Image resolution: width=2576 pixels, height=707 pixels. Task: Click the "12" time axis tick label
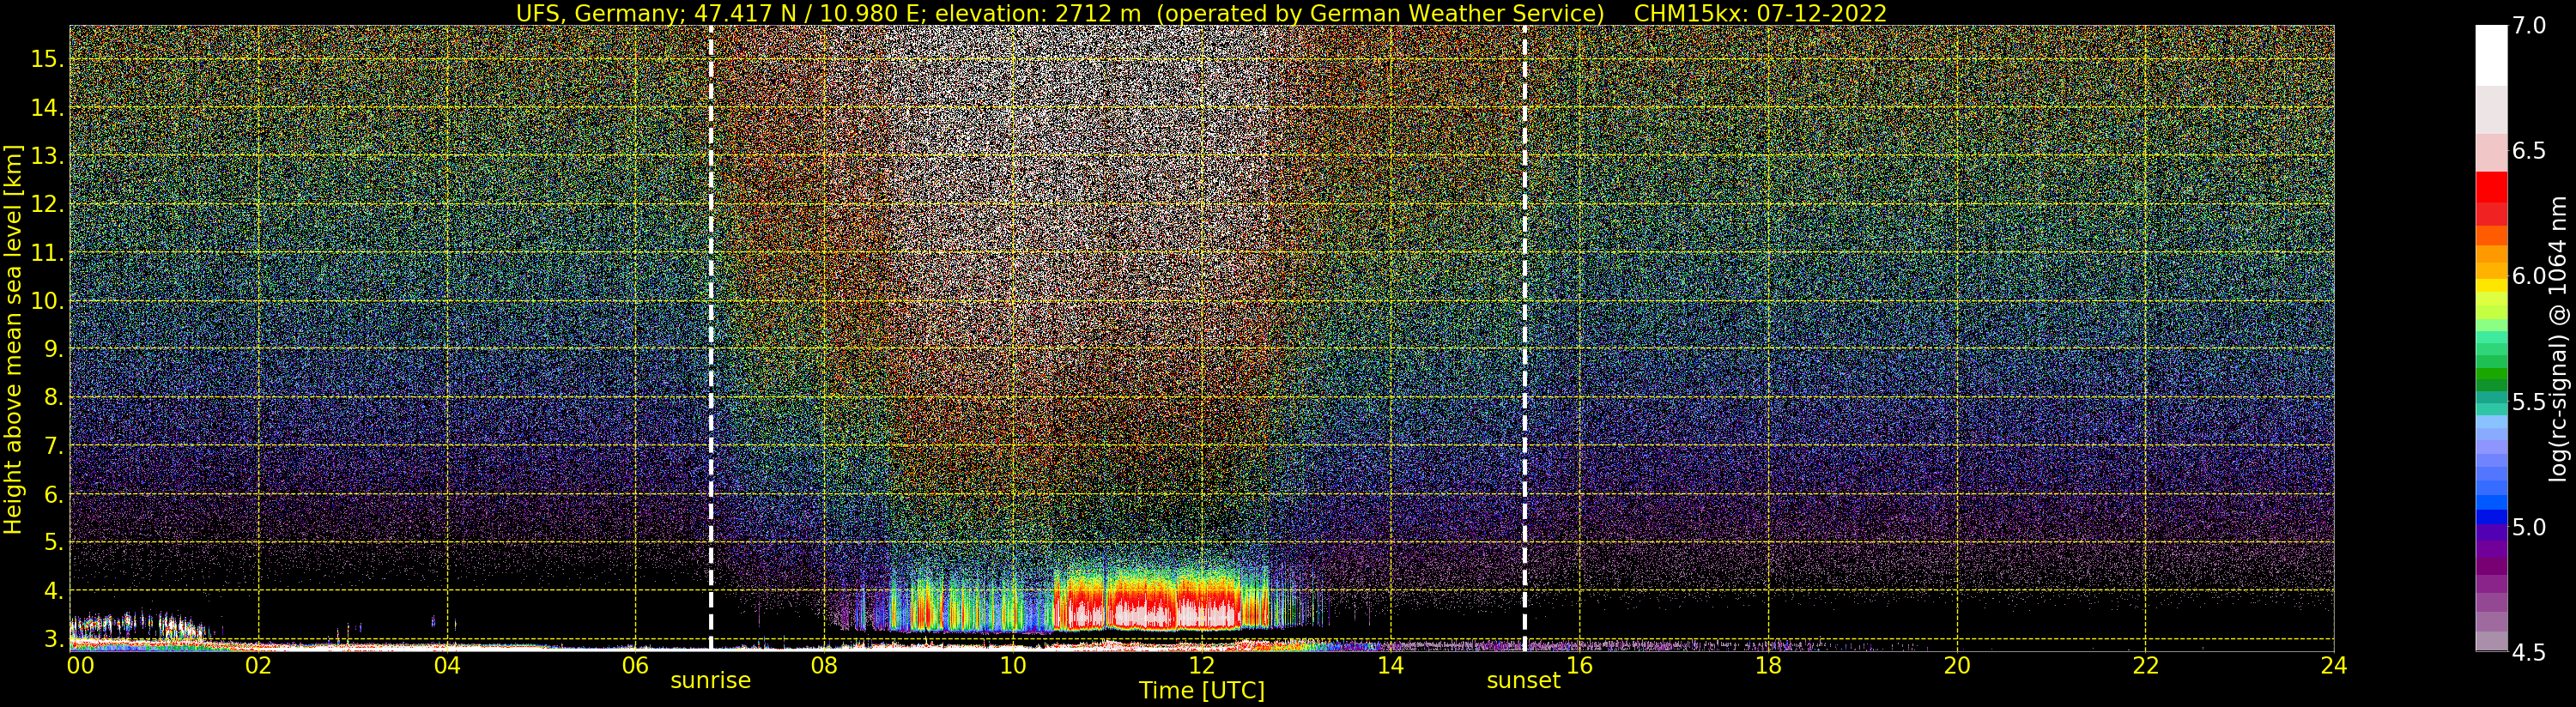(x=1202, y=665)
